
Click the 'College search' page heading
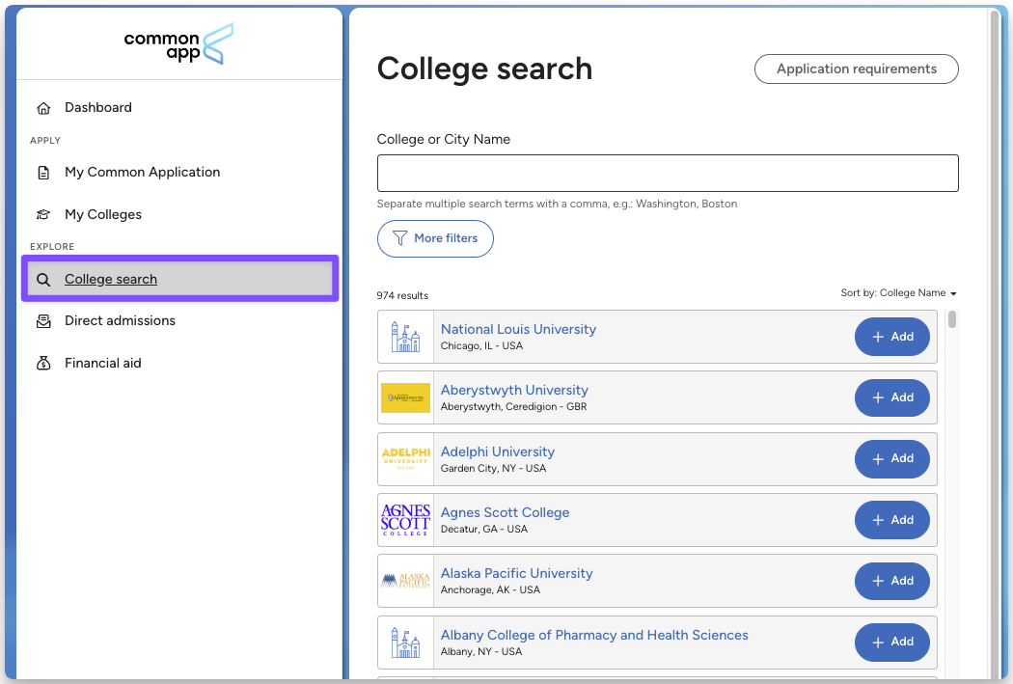484,68
